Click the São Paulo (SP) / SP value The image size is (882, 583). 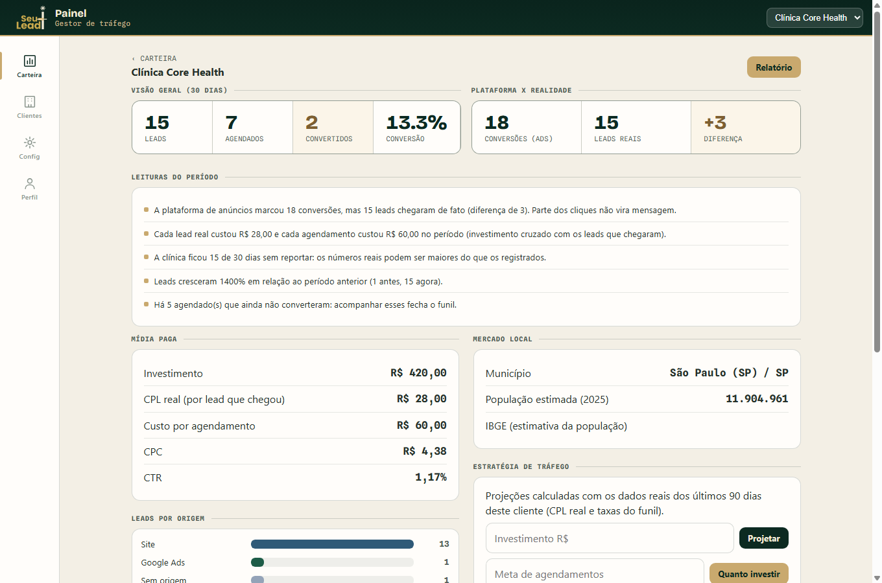coord(729,373)
